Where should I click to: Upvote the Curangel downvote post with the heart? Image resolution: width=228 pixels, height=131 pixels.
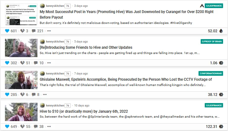pyautogui.click(x=7, y=31)
